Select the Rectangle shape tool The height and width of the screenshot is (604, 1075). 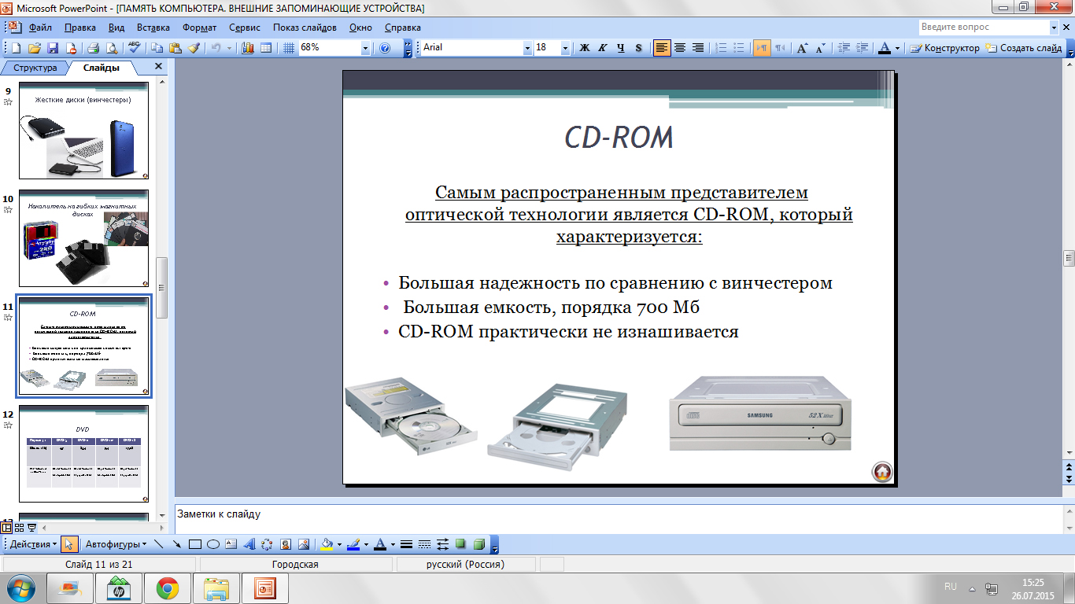195,544
